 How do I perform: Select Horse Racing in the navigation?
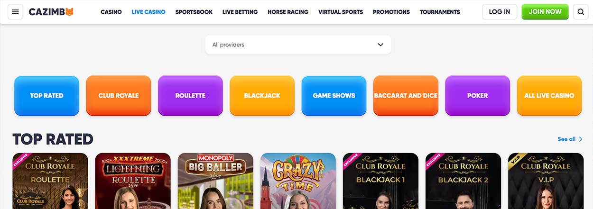288,12
